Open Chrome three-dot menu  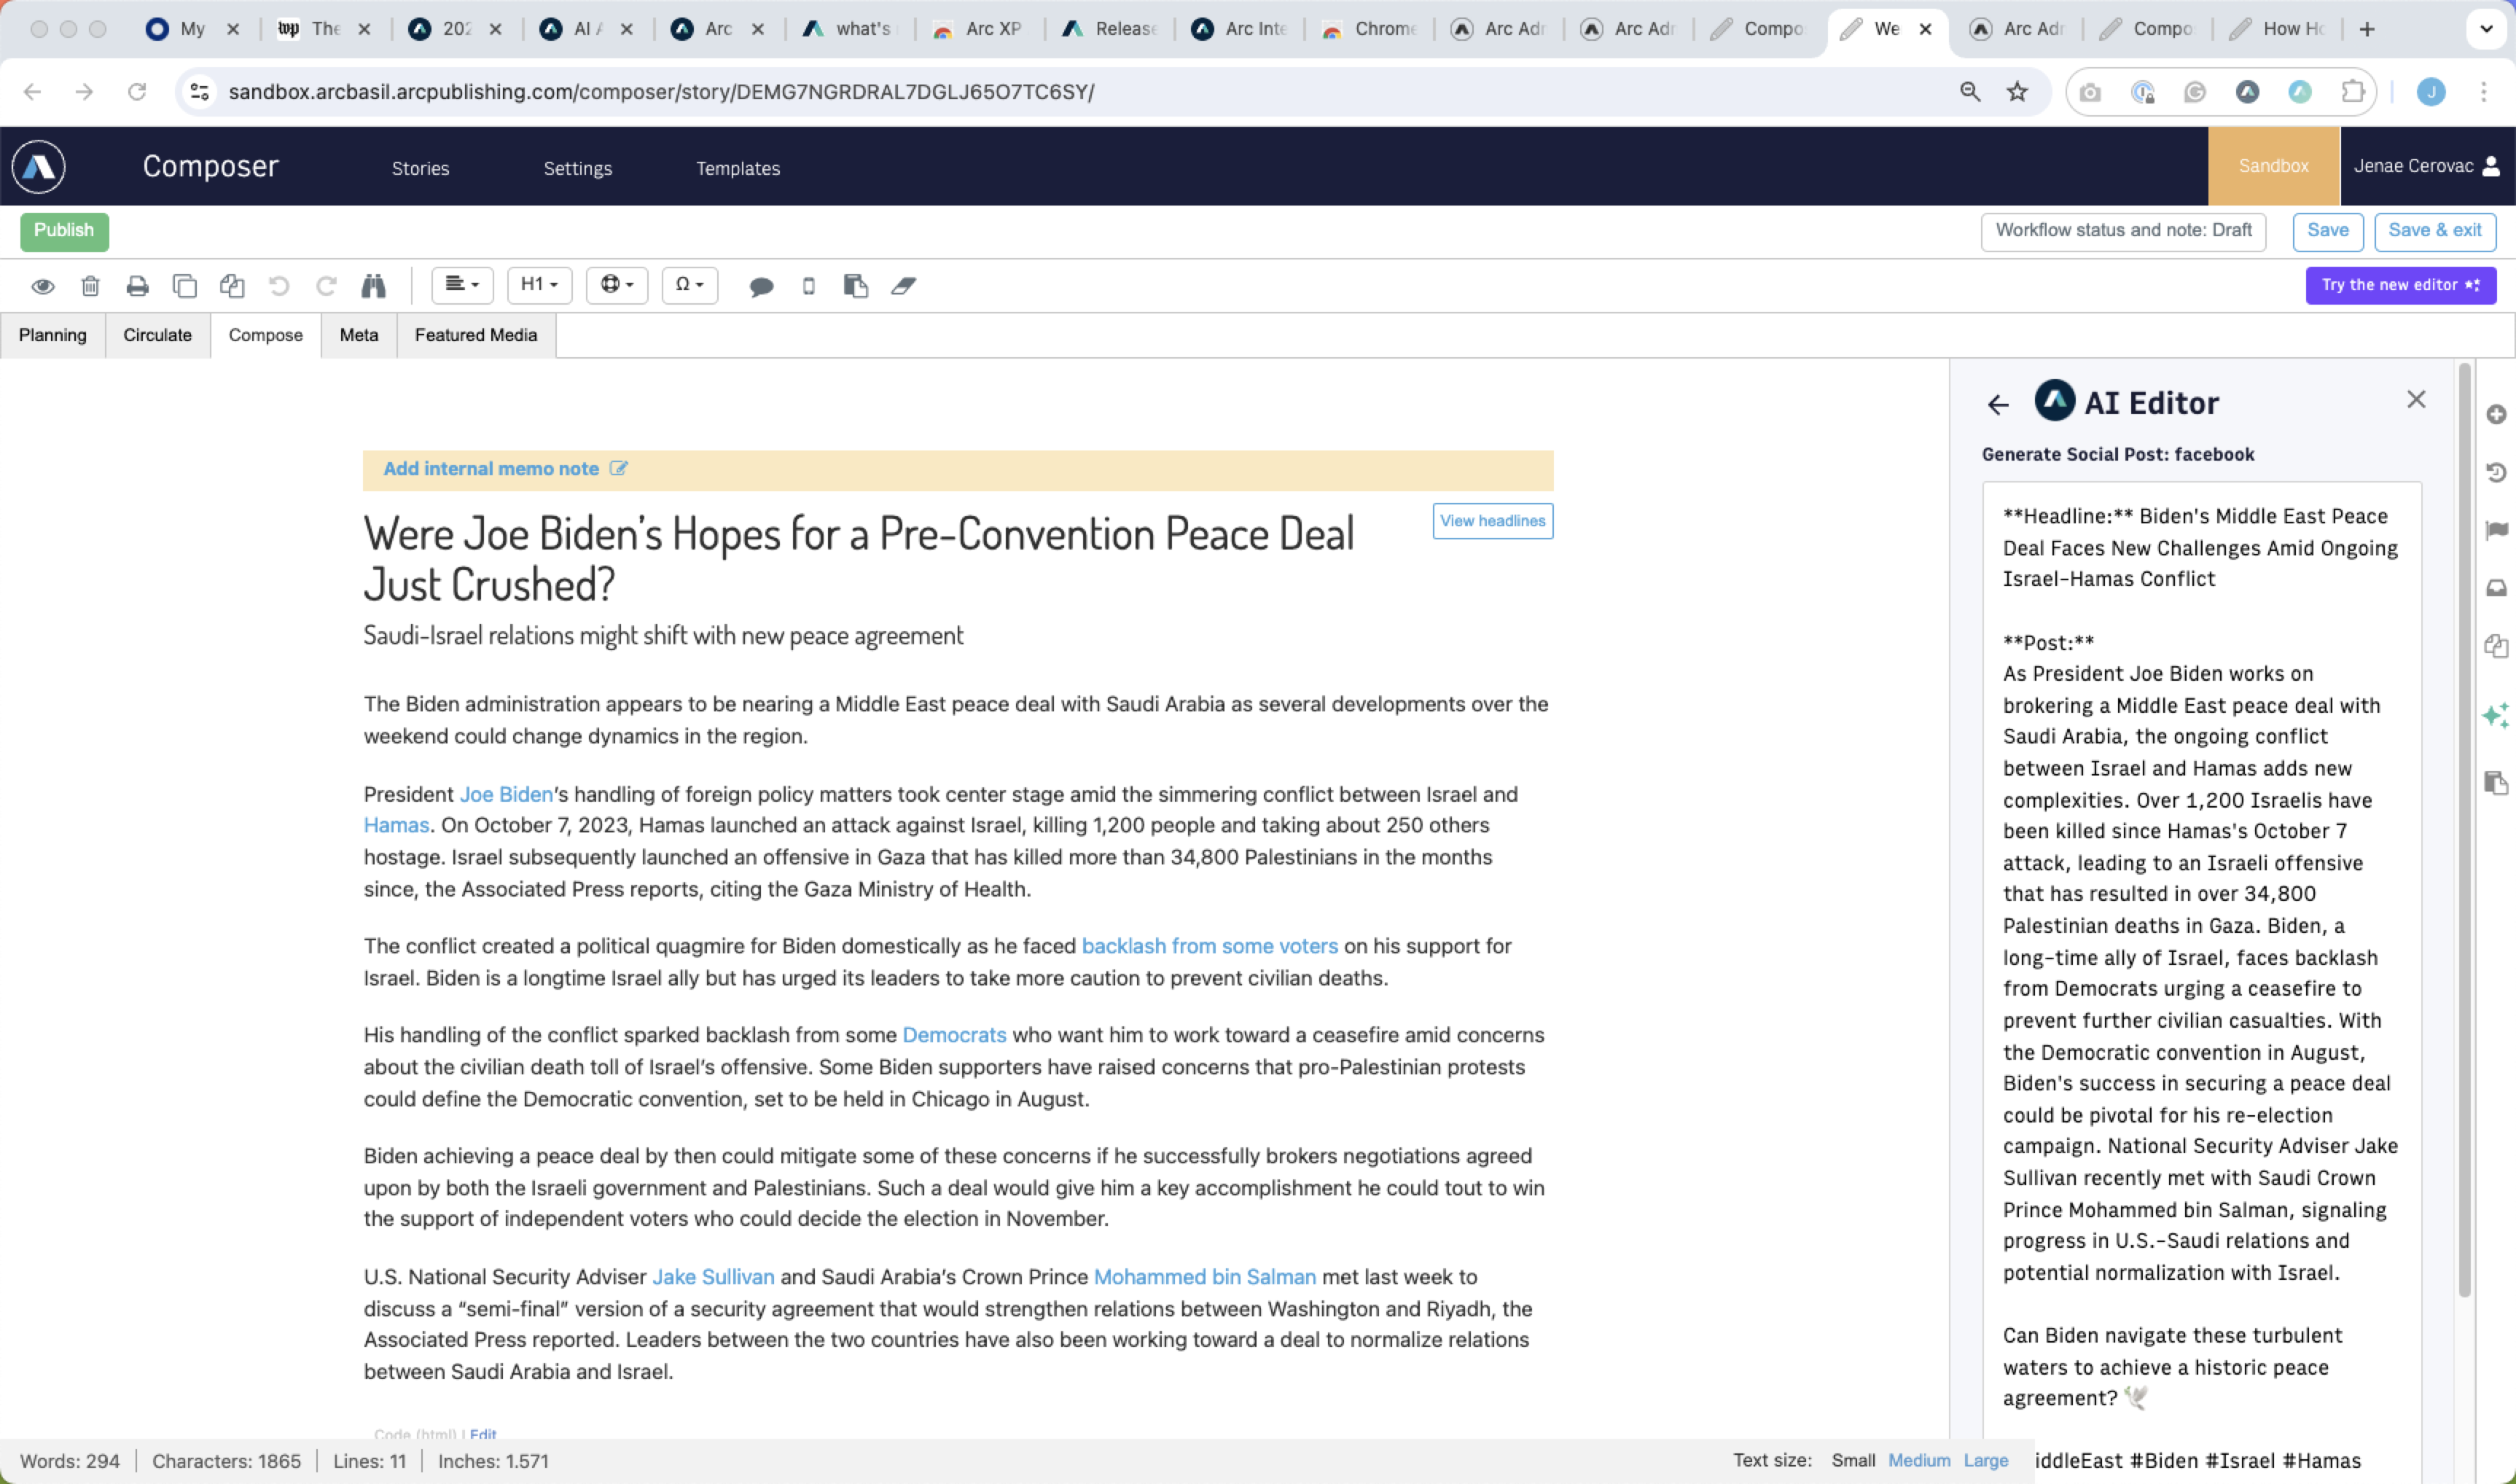(x=2483, y=92)
